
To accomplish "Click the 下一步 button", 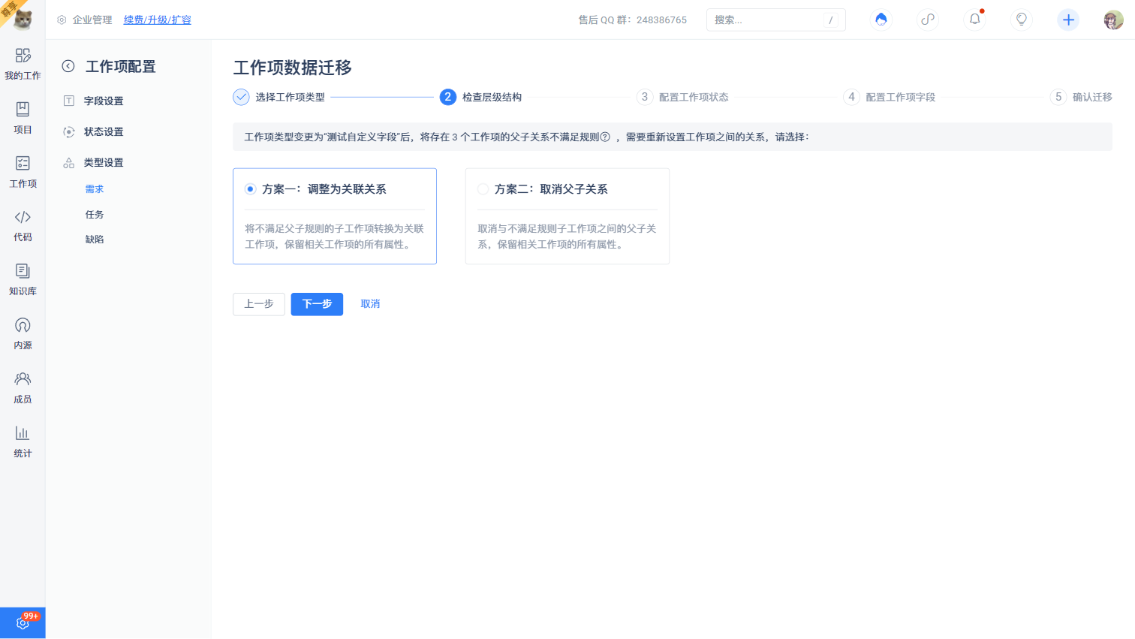I will pos(317,304).
